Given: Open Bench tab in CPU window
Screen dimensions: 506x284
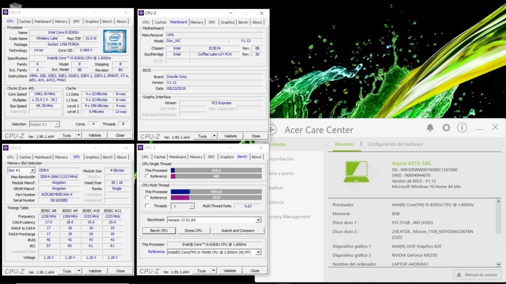Looking at the screenshot, I should coord(107,22).
